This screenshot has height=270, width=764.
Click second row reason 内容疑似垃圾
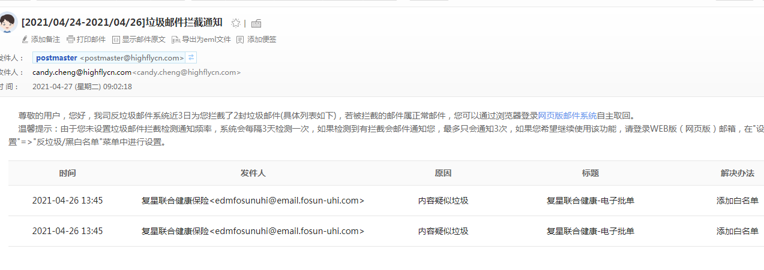click(x=443, y=231)
